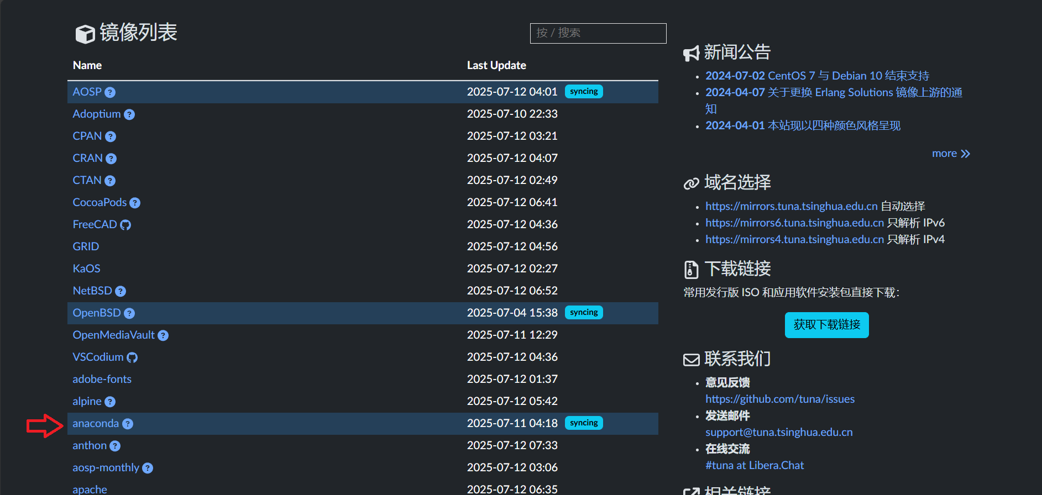Click the syncing badge on the anaconda row
Screen dimensions: 1042x495
(x=584, y=423)
